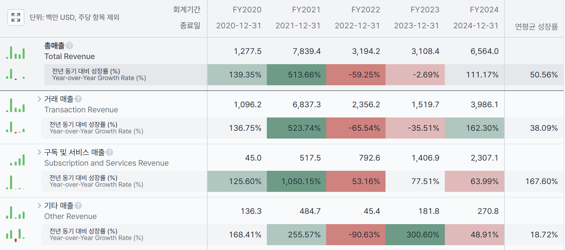
Task: Click the Other Revenue mini bar chart
Action: pos(15,212)
